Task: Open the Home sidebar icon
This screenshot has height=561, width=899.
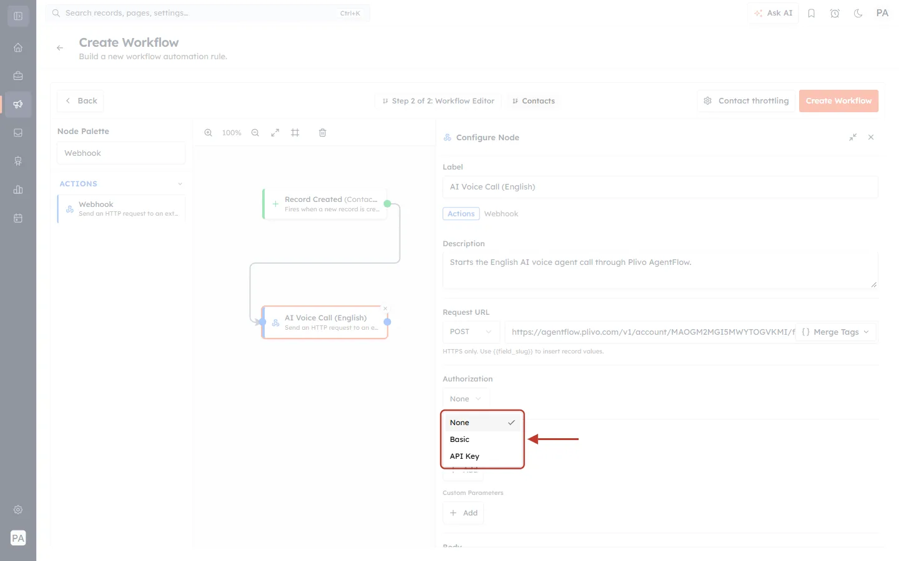Action: pos(18,47)
